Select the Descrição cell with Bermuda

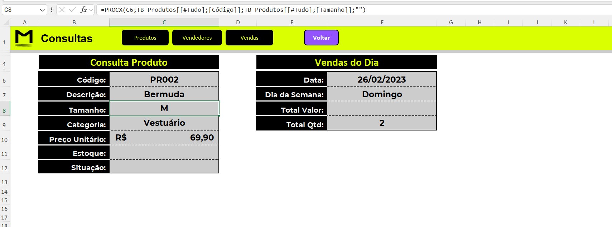[x=164, y=94]
